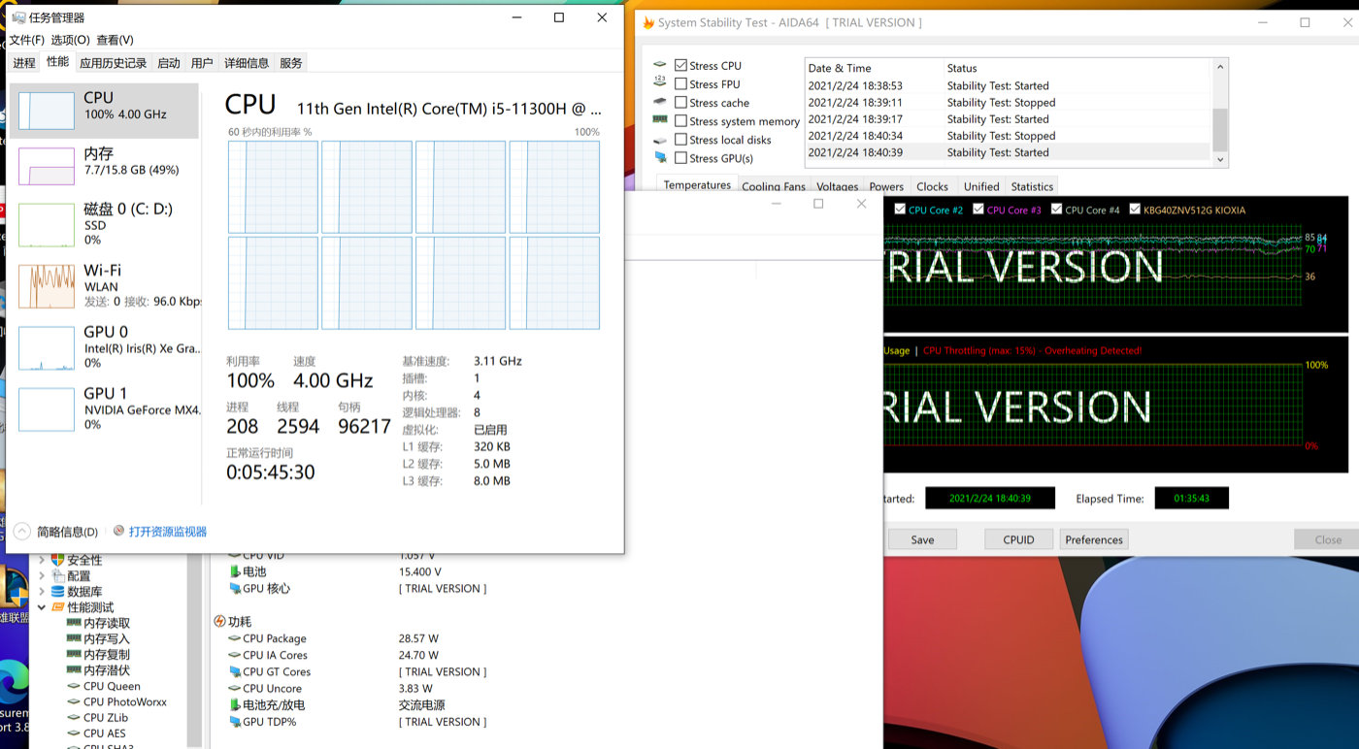Click the AIDA64 flame icon in title bar
This screenshot has height=749, width=1359.
[x=648, y=22]
